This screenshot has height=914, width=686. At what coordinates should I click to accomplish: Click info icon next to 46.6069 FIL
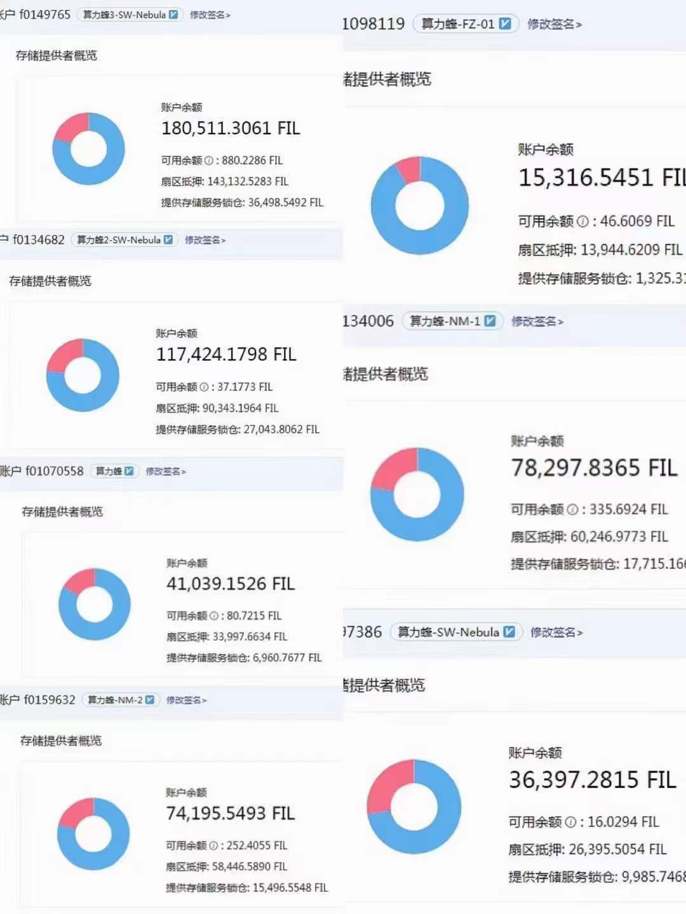pyautogui.click(x=582, y=221)
